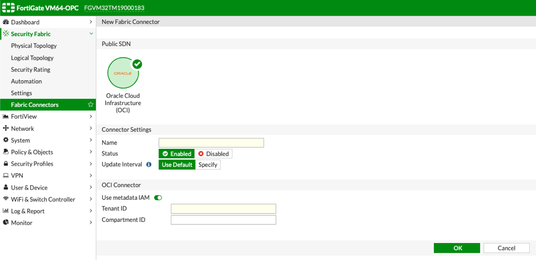Click the FortiView chart icon

[x=6, y=117]
